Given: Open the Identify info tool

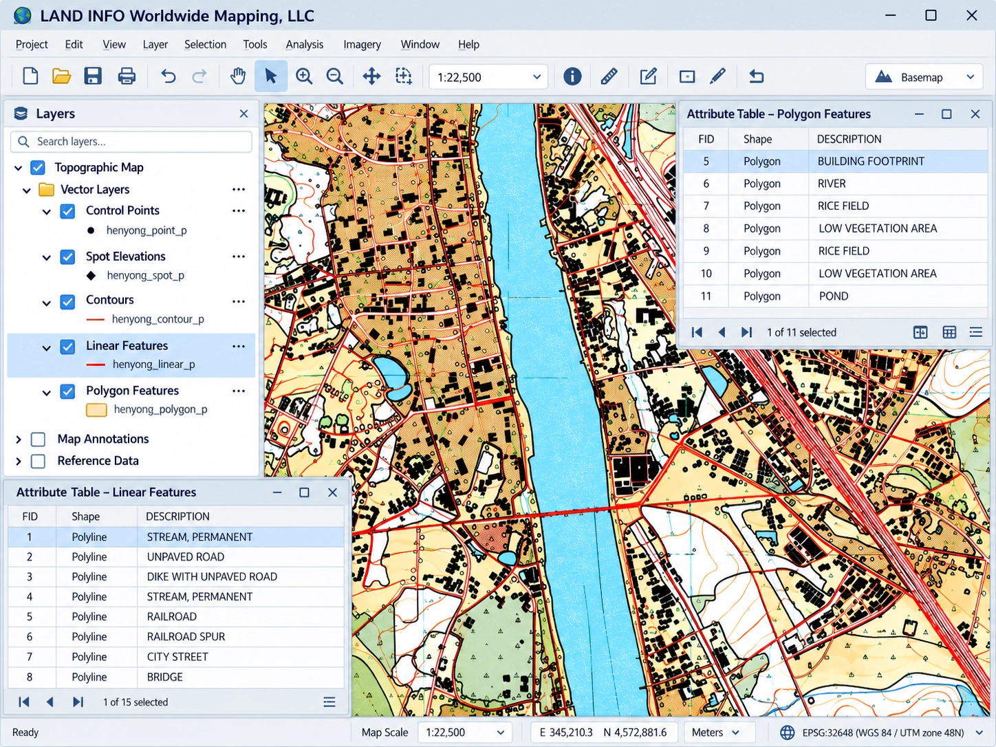Looking at the screenshot, I should 572,76.
